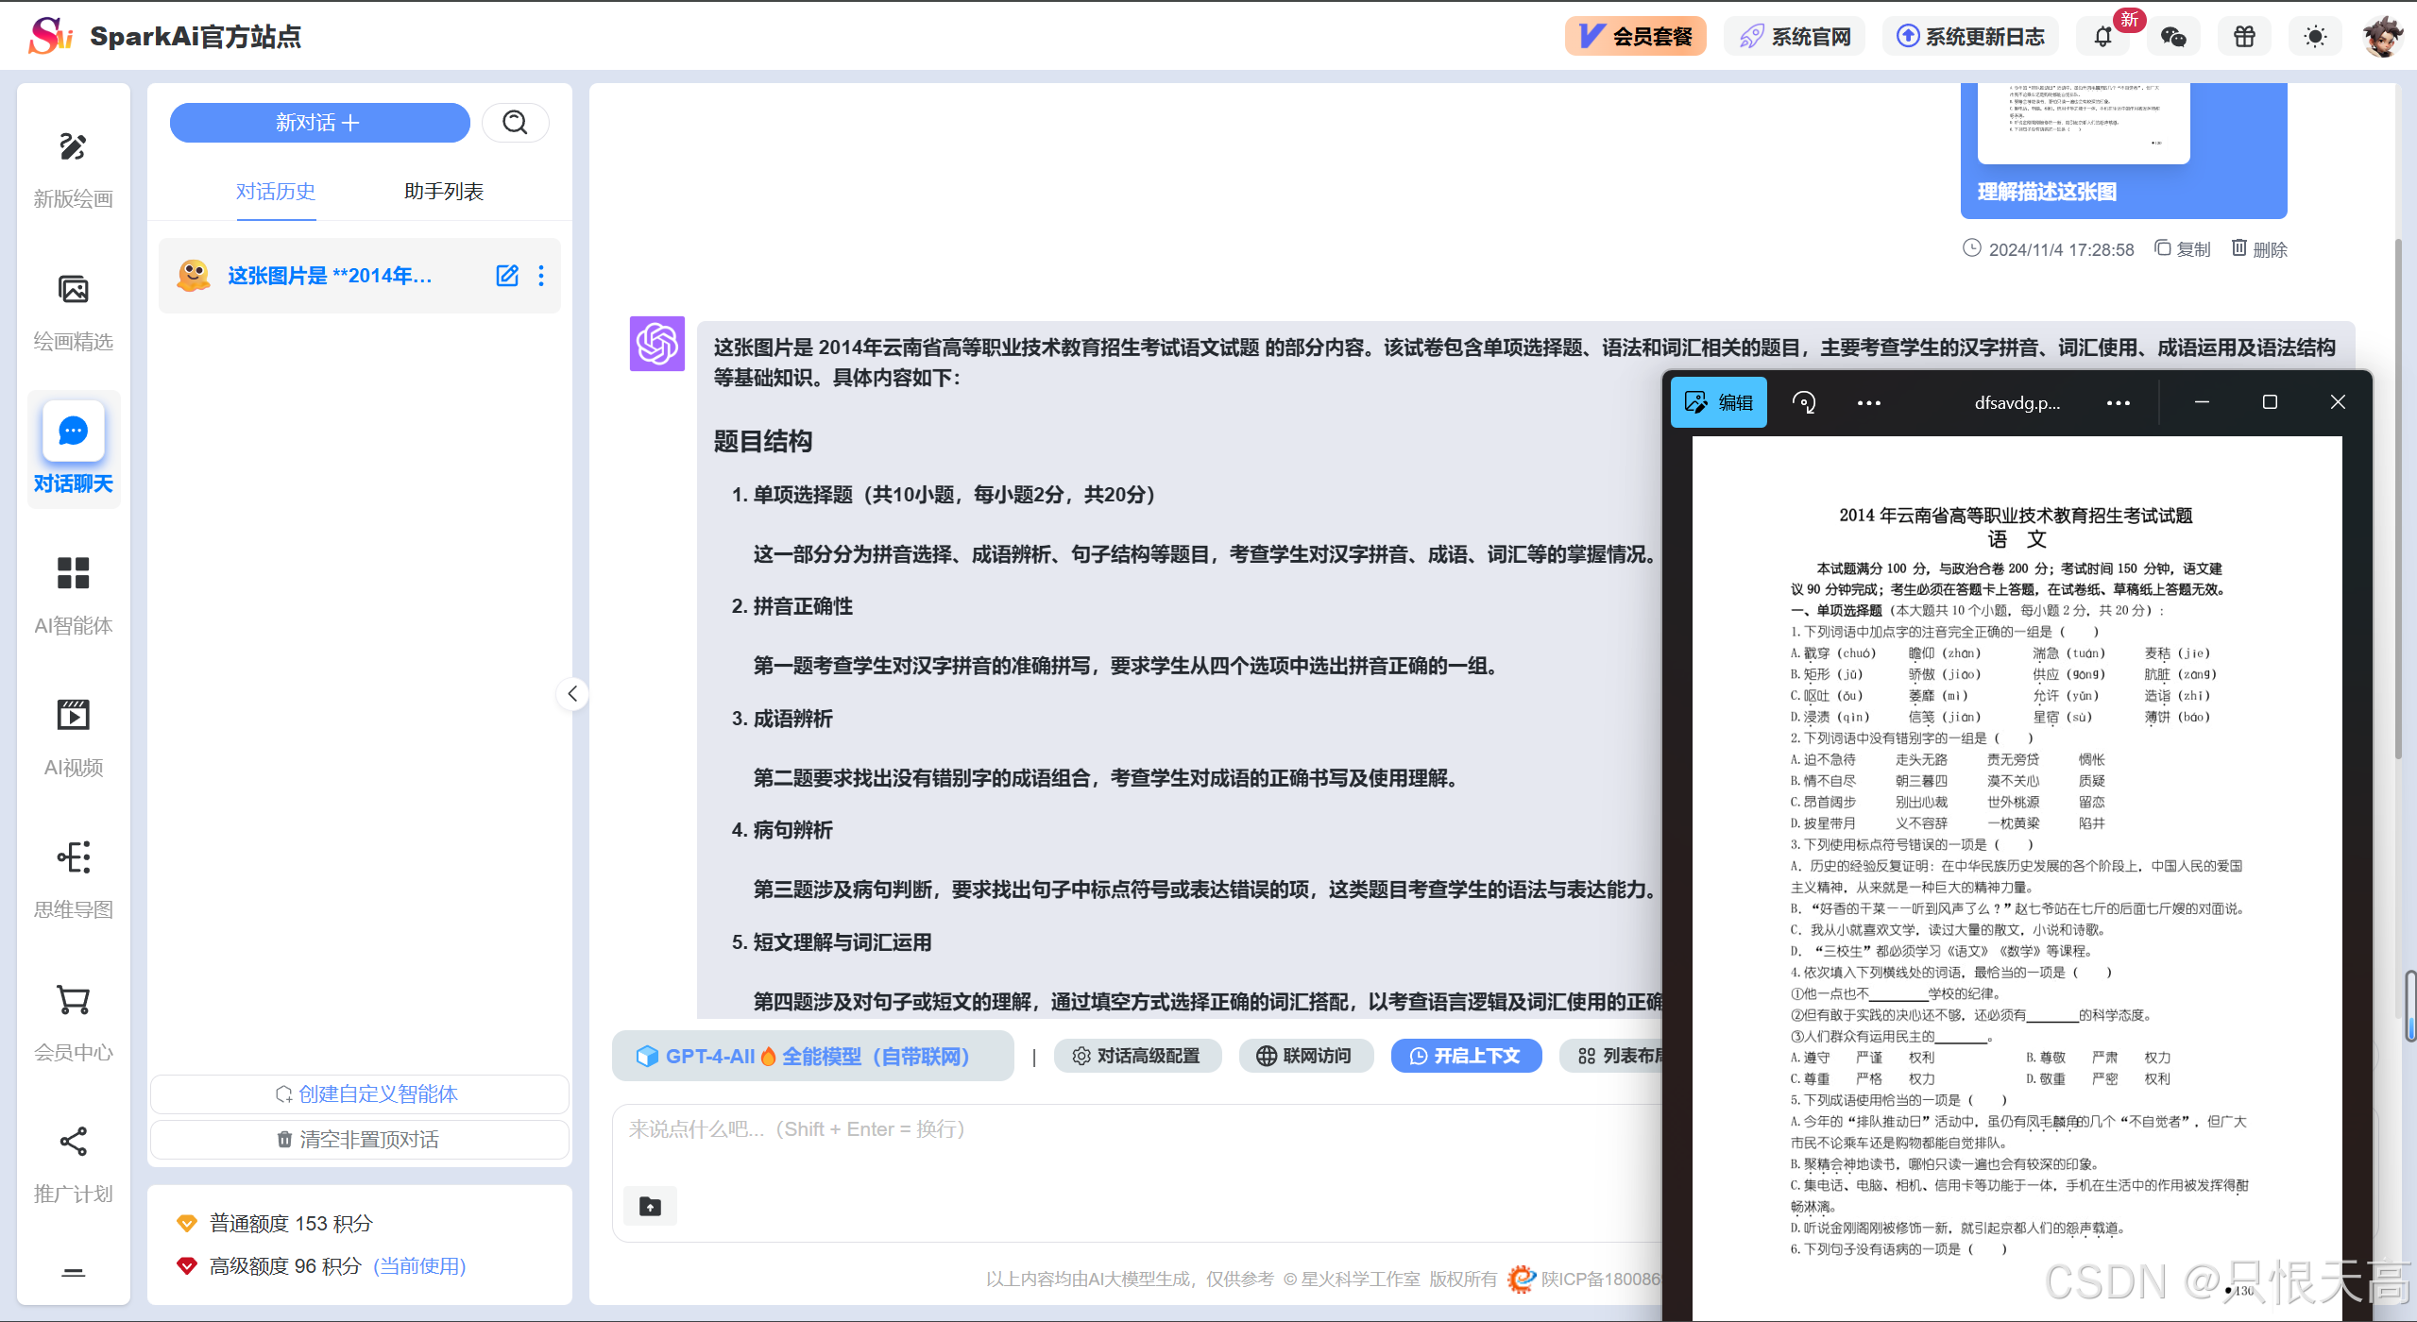Toggle light/dark theme sun icon
2417x1322 pixels.
click(2315, 37)
